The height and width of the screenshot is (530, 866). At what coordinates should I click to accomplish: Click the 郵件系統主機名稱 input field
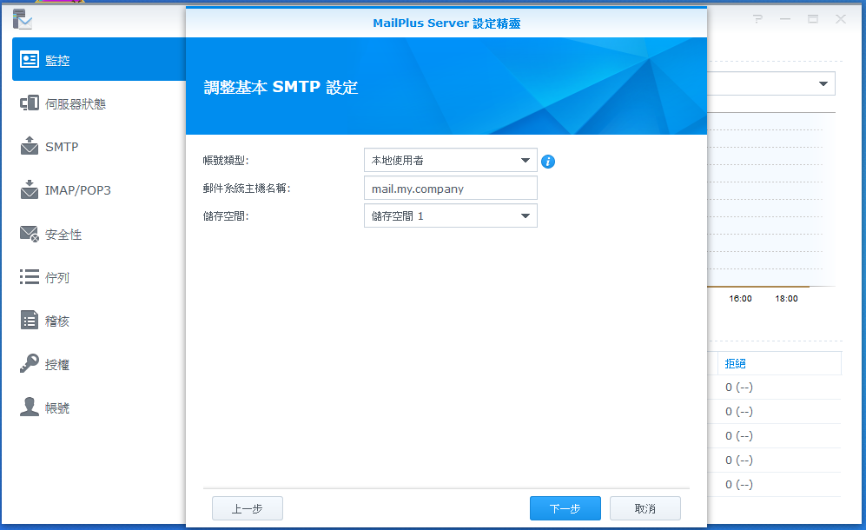(x=451, y=188)
